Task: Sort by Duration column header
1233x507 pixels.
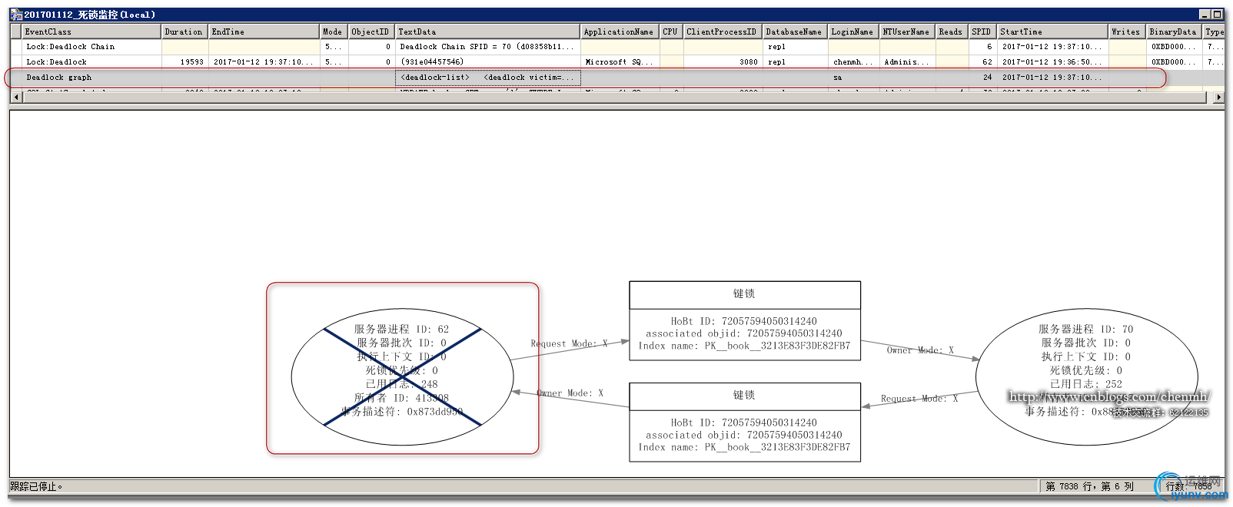Action: click(x=185, y=31)
